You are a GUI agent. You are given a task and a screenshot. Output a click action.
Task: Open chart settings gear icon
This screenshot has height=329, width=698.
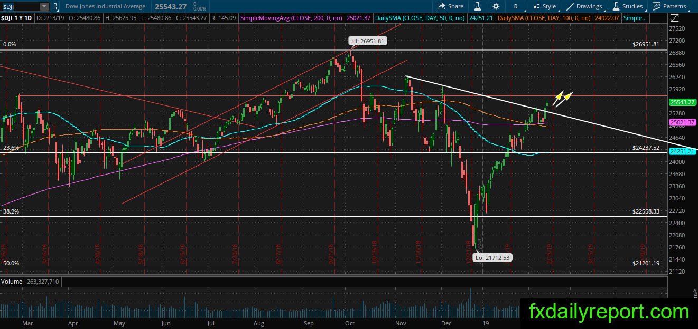(496, 6)
